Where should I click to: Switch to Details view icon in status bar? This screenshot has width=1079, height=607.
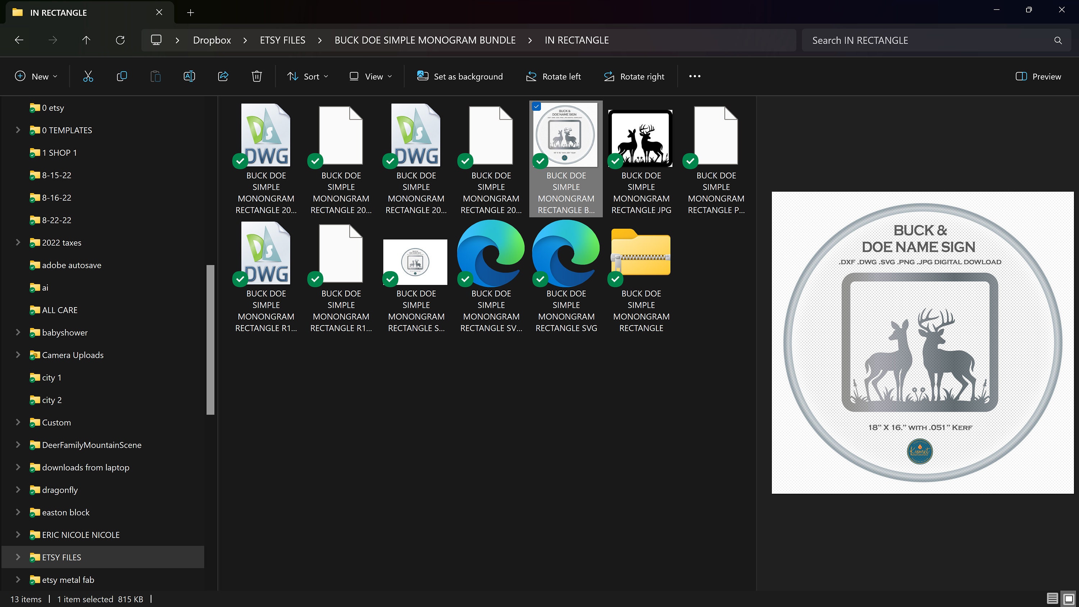tap(1052, 598)
